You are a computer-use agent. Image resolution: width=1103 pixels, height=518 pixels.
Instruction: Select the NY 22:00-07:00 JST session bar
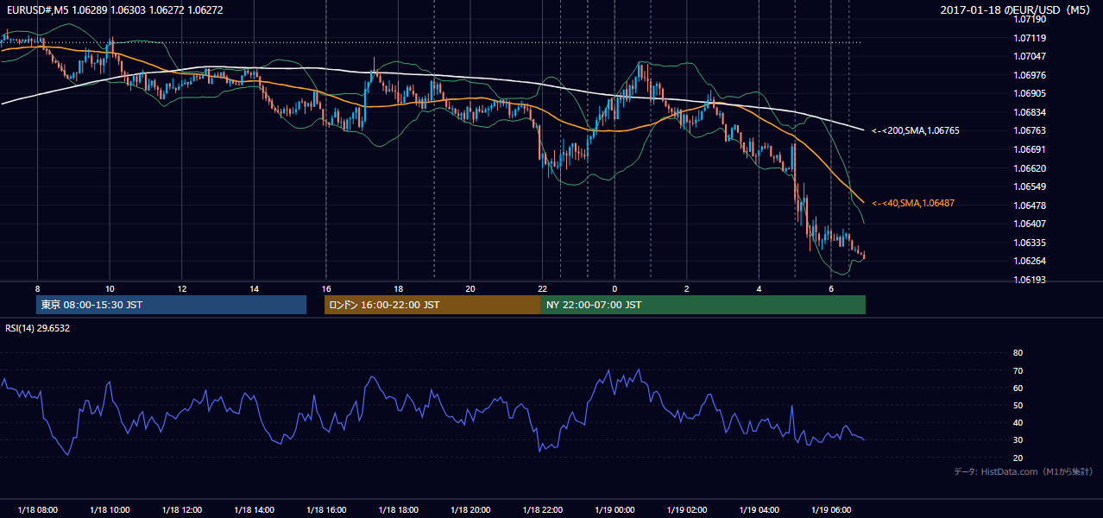tap(703, 305)
